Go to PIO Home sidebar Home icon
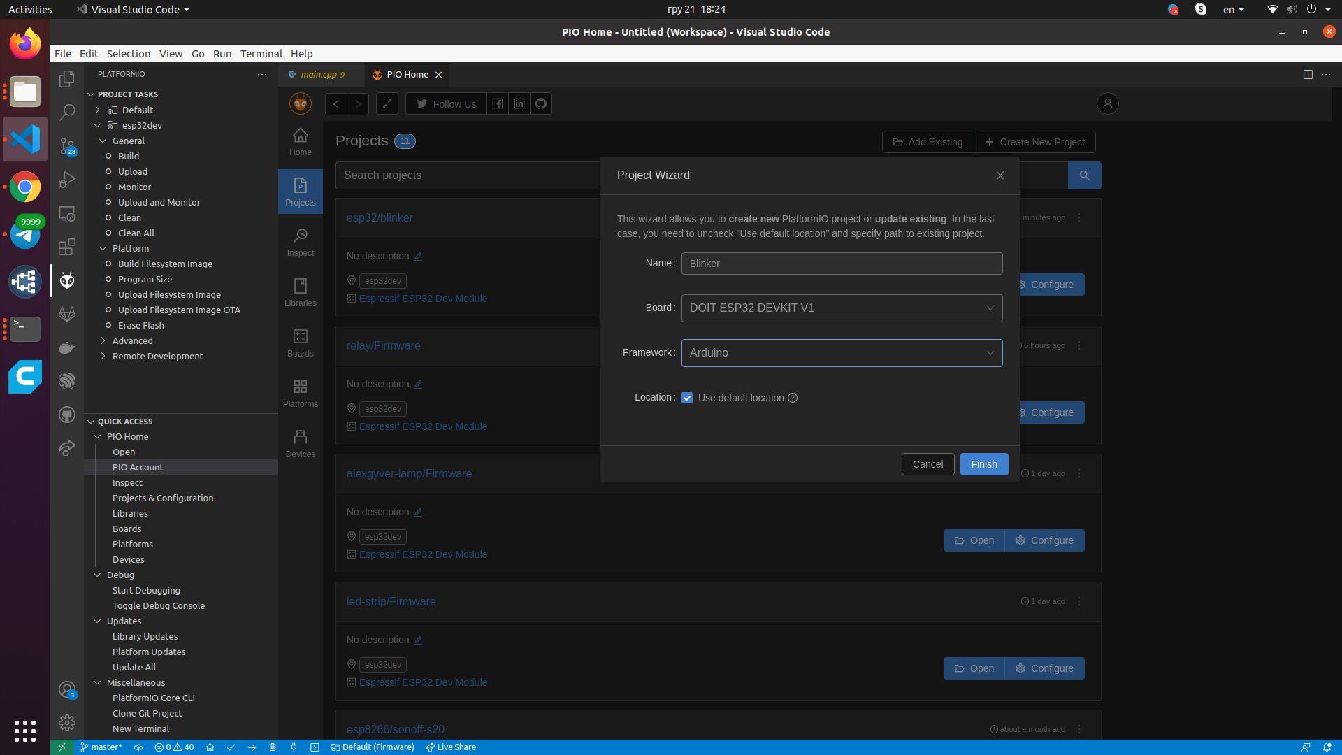This screenshot has height=755, width=1342. [301, 142]
